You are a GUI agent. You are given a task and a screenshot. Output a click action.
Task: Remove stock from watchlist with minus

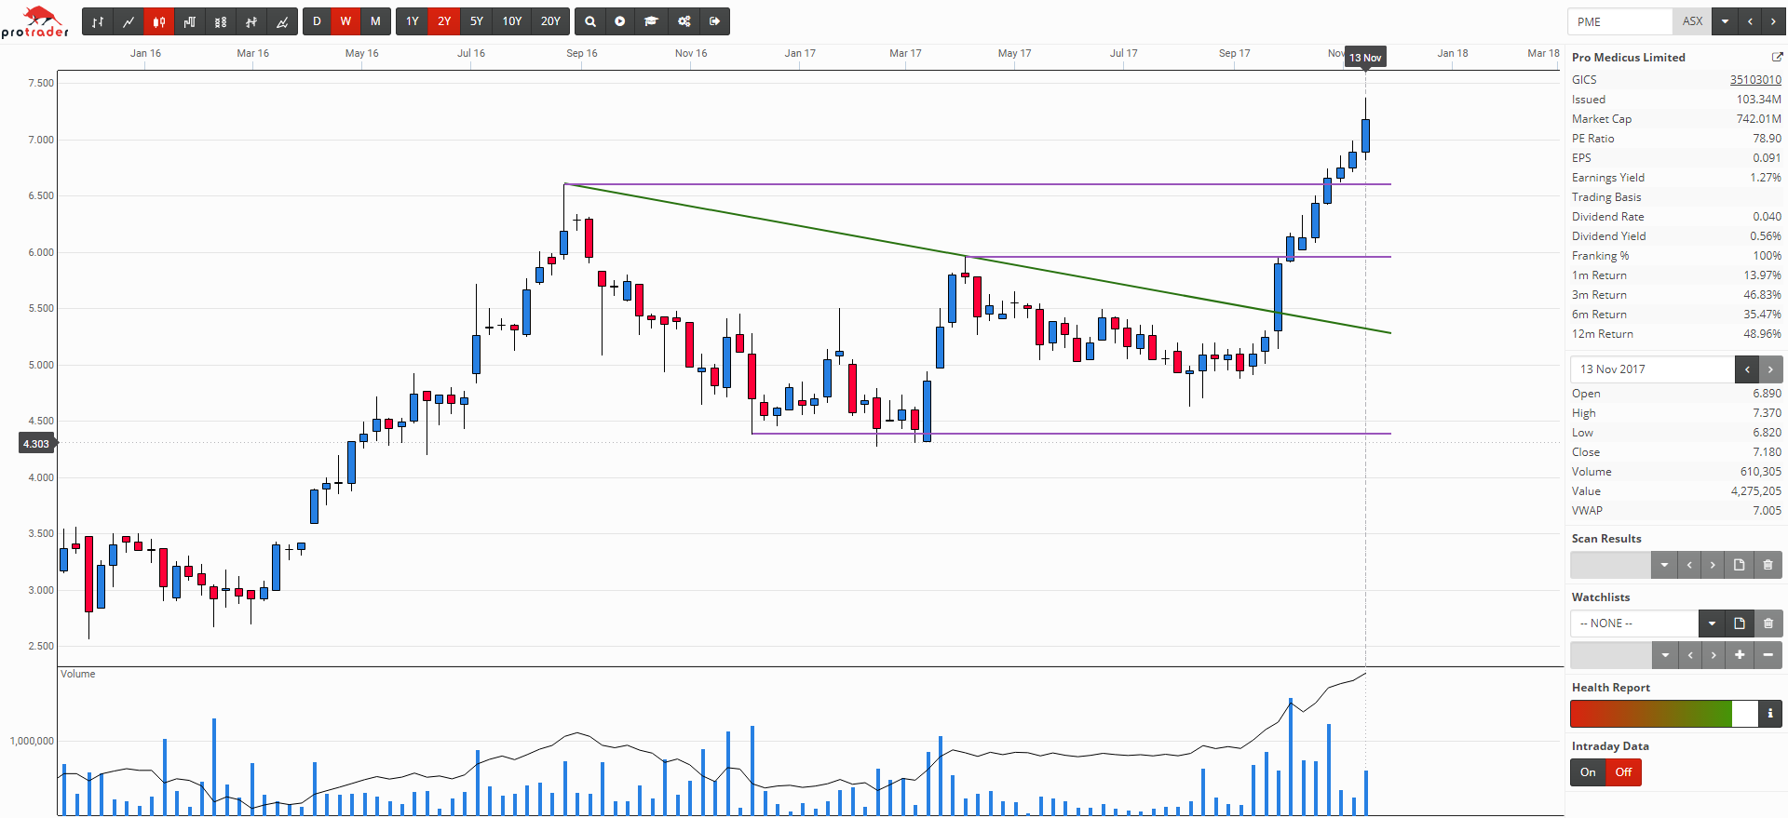1768,655
